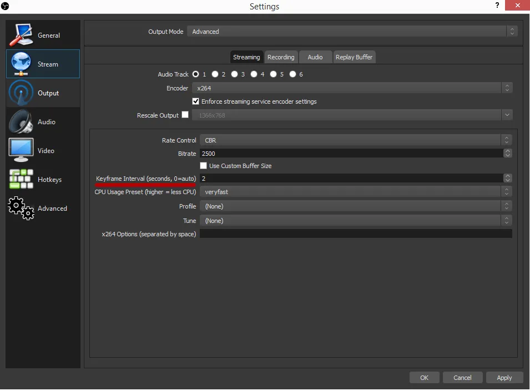Click the Bitrate stepper arrows
530x391 pixels.
pos(507,154)
